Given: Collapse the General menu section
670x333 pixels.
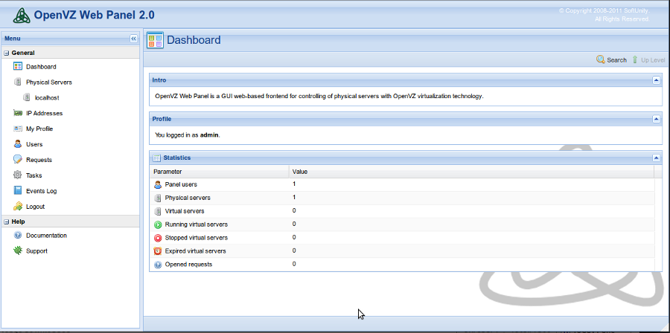Looking at the screenshot, I should pos(7,54).
